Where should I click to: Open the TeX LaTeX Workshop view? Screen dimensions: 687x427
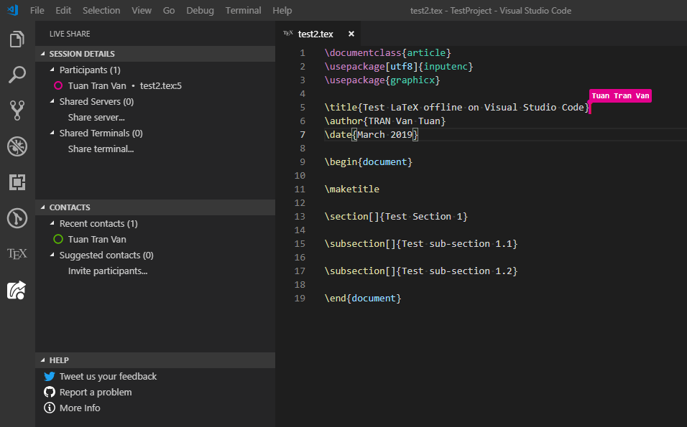point(17,253)
